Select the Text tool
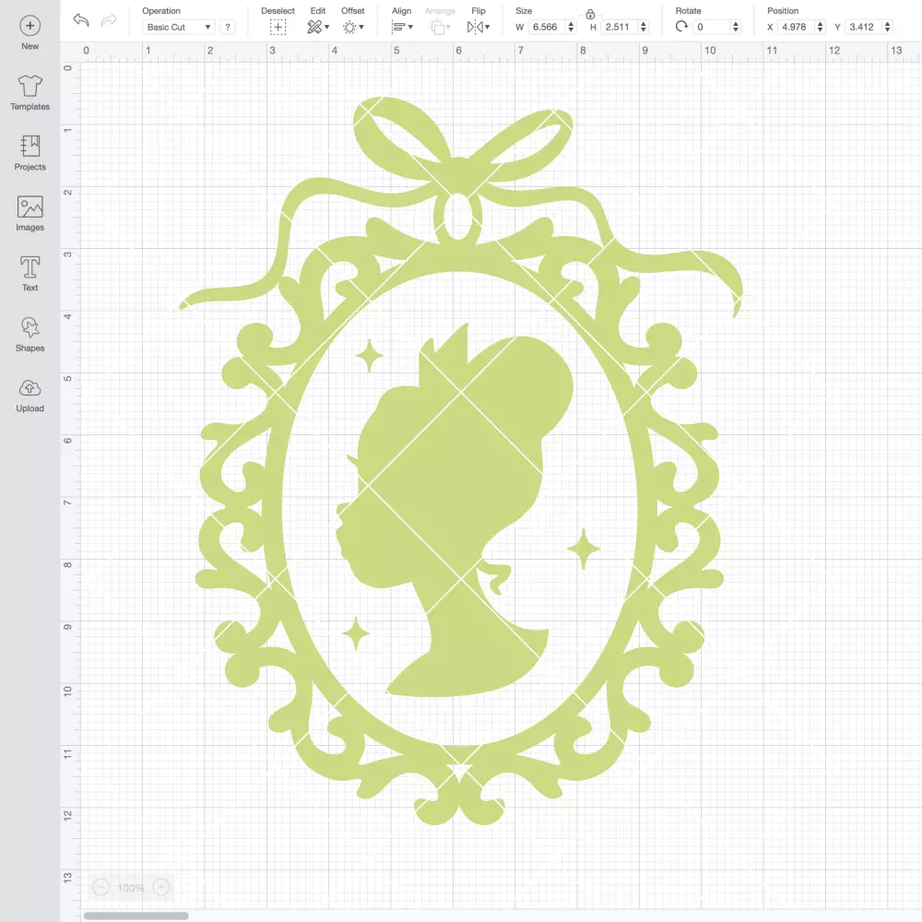This screenshot has height=922, width=922. click(x=30, y=274)
